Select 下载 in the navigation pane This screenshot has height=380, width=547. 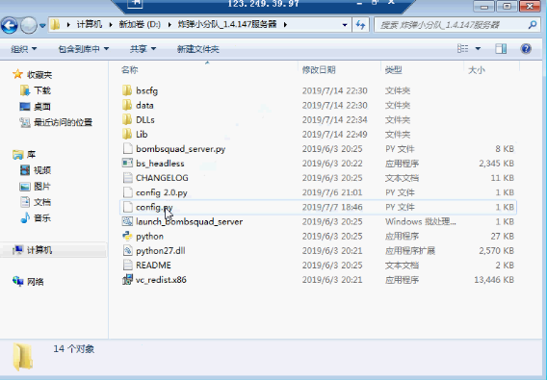point(42,90)
